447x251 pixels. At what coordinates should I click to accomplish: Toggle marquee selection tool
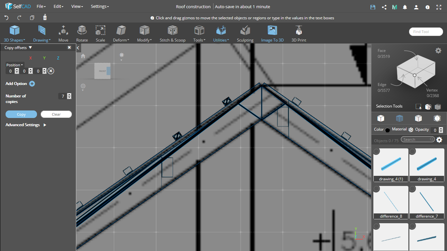coord(419,107)
